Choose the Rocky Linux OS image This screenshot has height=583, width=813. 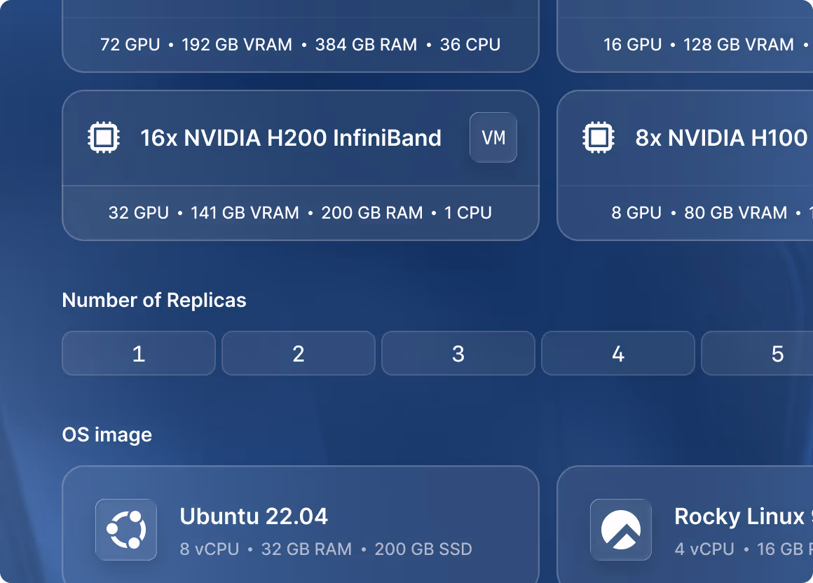[x=685, y=524]
